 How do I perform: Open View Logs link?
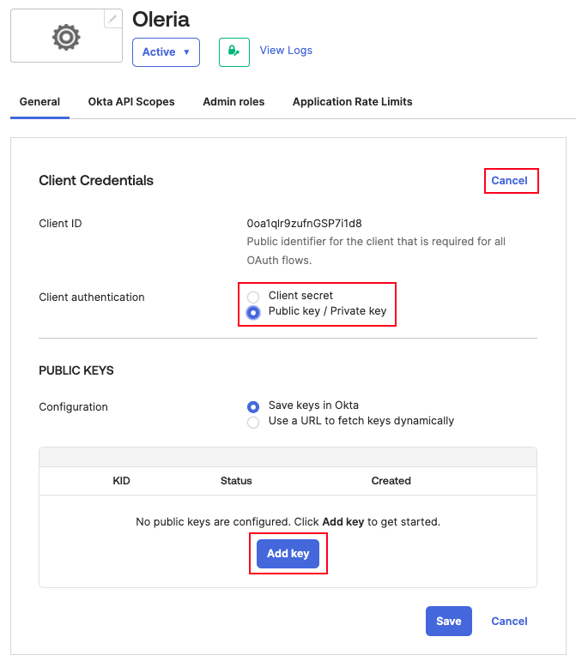(x=286, y=51)
